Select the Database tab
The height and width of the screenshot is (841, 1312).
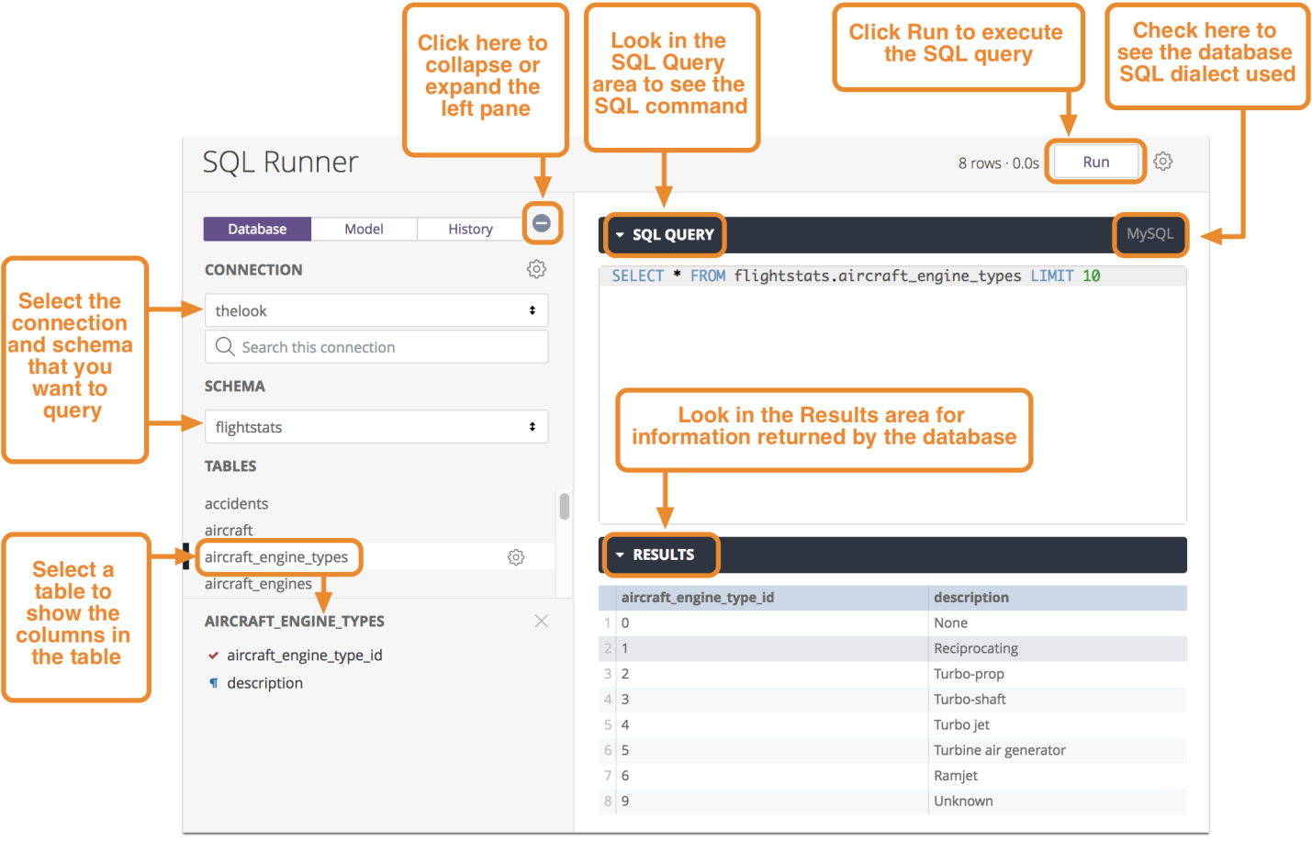[x=257, y=230]
